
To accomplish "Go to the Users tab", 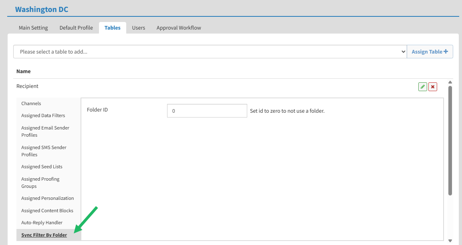I will coord(139,28).
